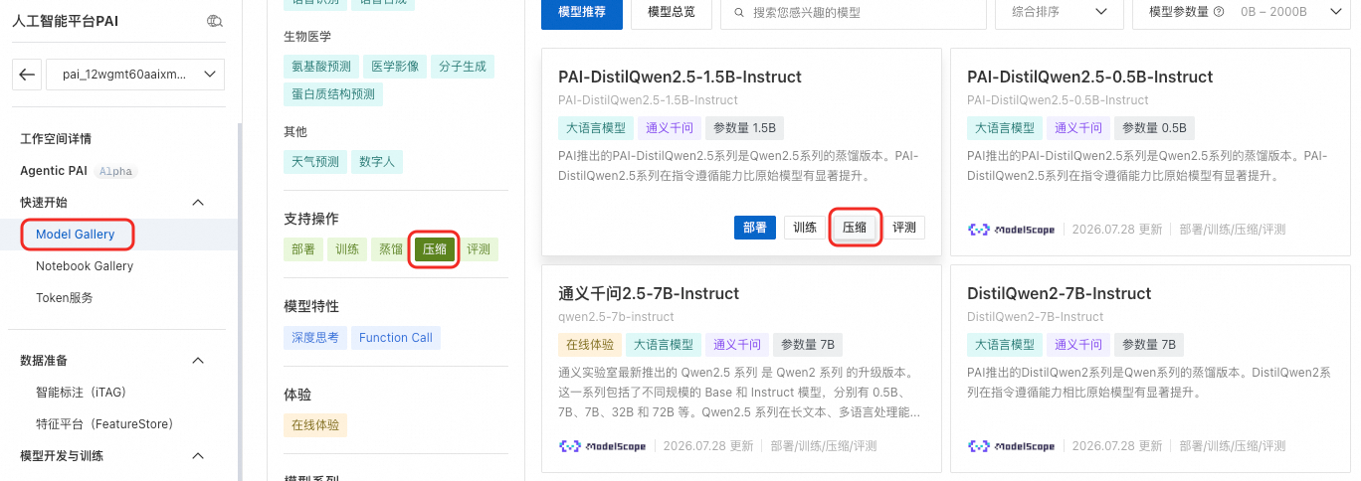Open DistilQwen2-7B-Instruct model title

pyautogui.click(x=1060, y=293)
